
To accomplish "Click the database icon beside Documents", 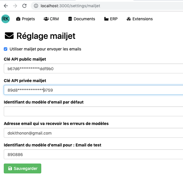I will [x=70, y=19].
